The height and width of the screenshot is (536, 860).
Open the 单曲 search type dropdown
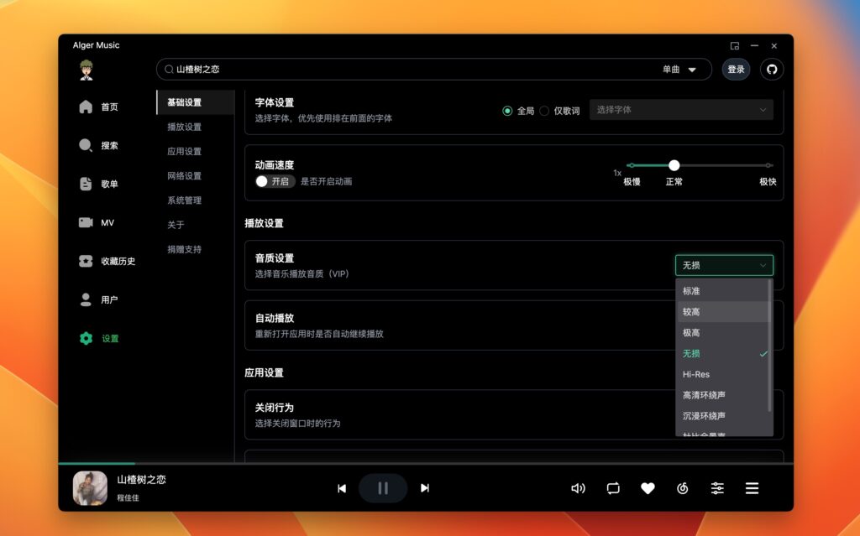(676, 69)
